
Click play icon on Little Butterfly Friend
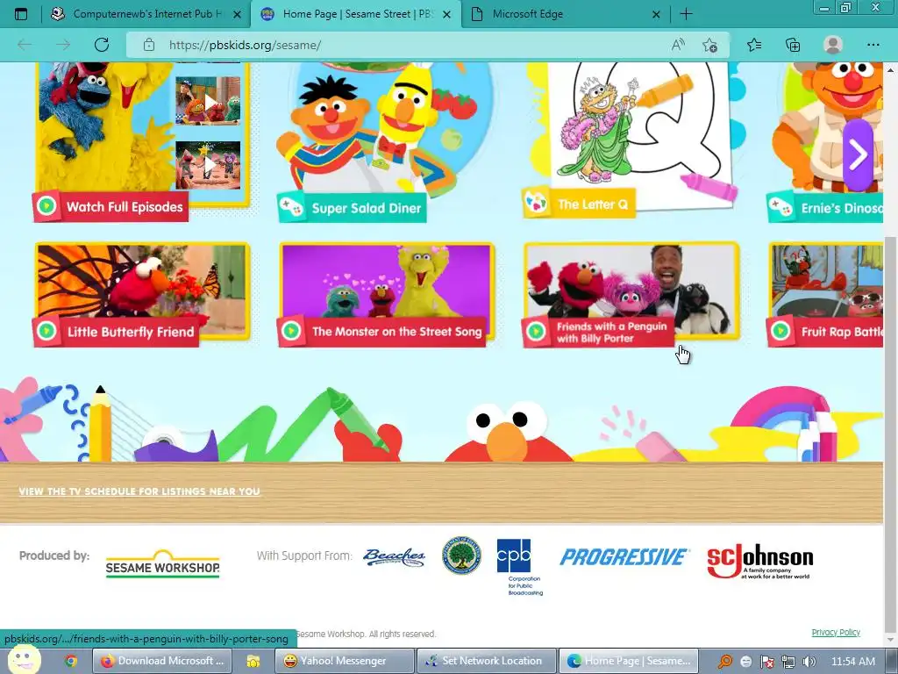46,331
